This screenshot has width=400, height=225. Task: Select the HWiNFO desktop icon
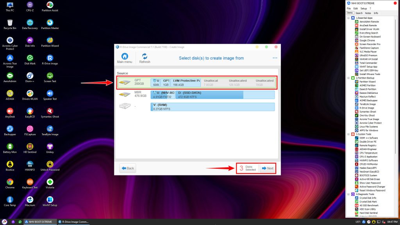[x=30, y=166]
